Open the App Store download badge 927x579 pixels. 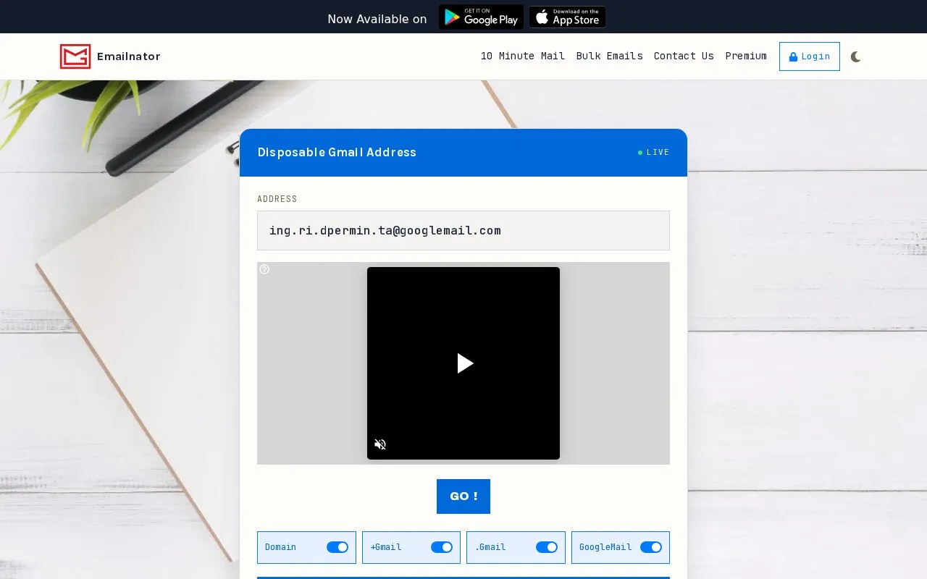coord(567,17)
